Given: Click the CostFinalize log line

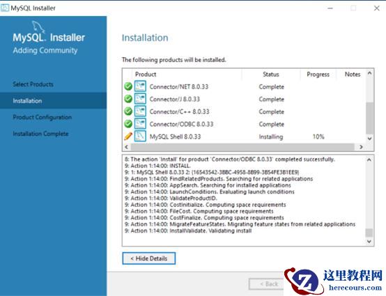Looking at the screenshot, I should pyautogui.click(x=204, y=217).
